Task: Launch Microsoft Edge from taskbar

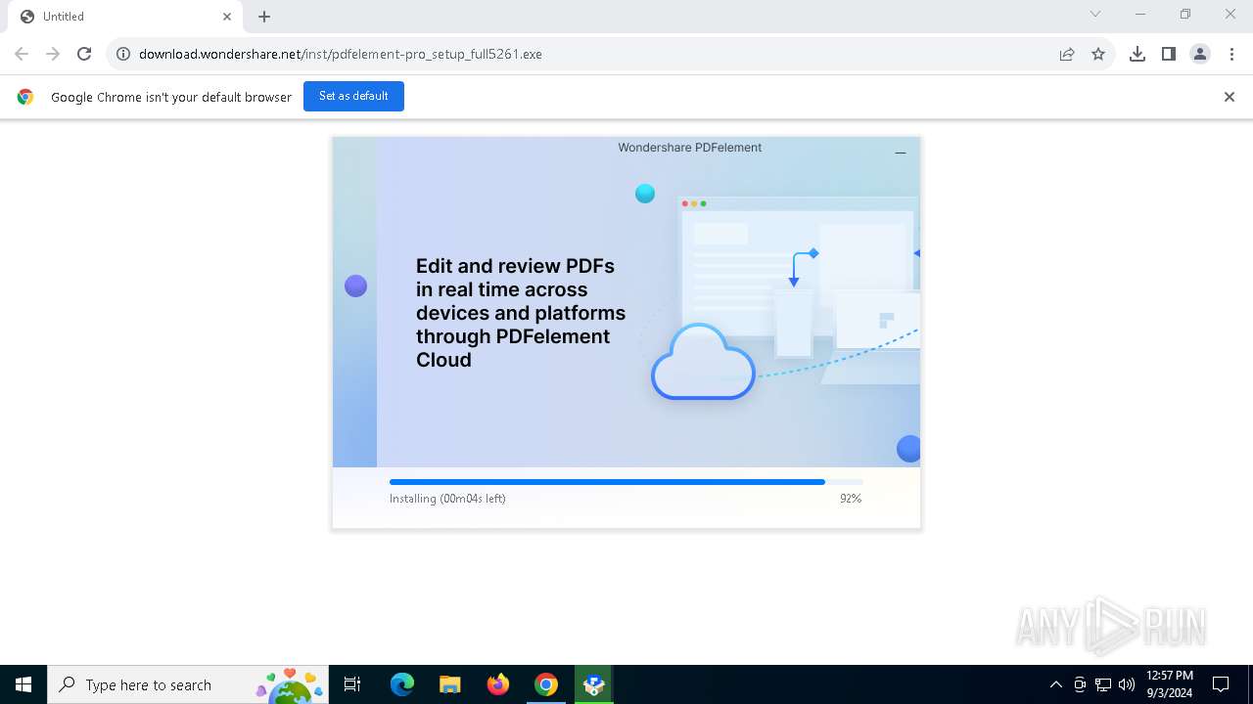Action: (x=401, y=684)
